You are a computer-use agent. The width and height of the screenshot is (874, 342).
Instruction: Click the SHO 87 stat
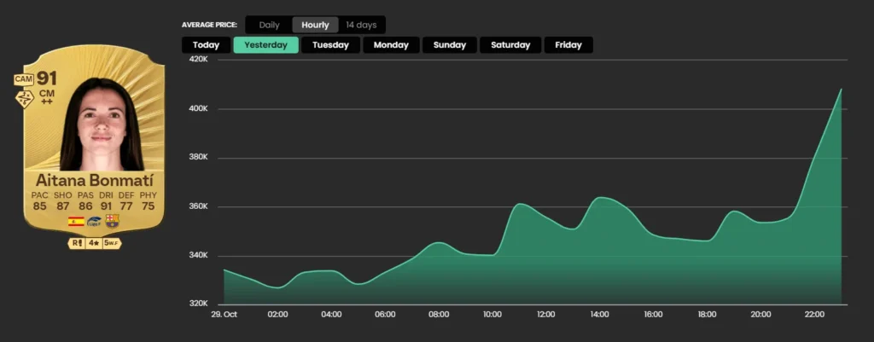pos(62,200)
